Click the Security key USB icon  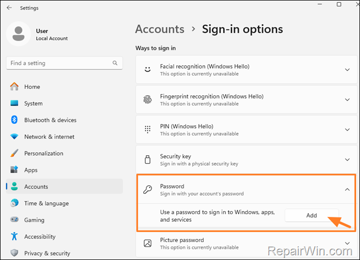(x=148, y=159)
